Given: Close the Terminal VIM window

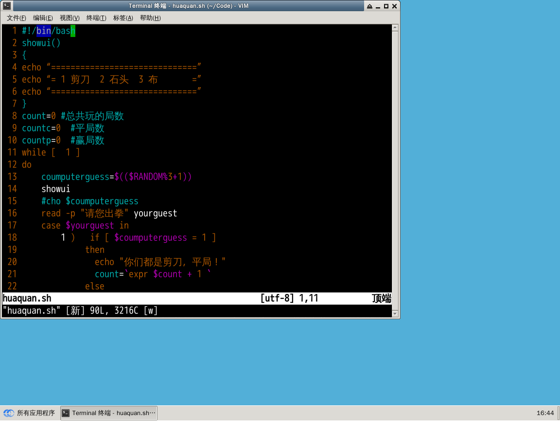Looking at the screenshot, I should point(394,6).
